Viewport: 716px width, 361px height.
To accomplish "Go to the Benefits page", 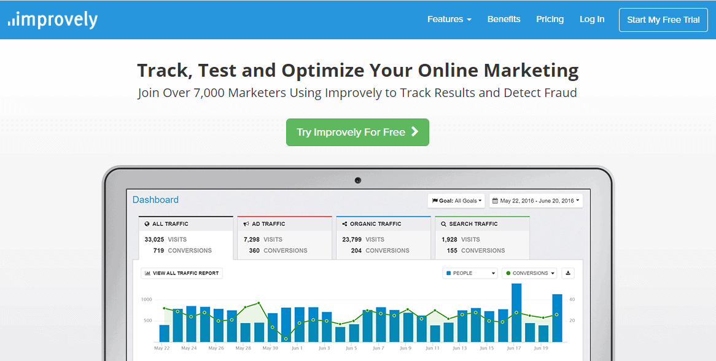I will tap(504, 19).
